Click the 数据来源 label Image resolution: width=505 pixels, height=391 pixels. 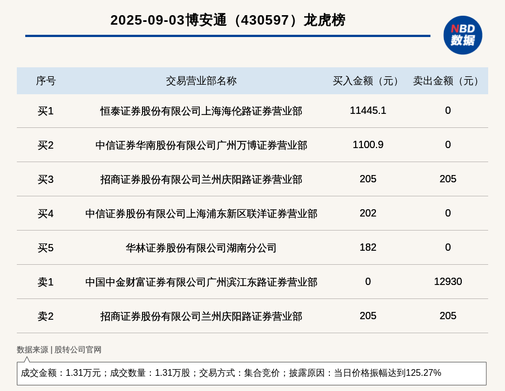(33, 349)
